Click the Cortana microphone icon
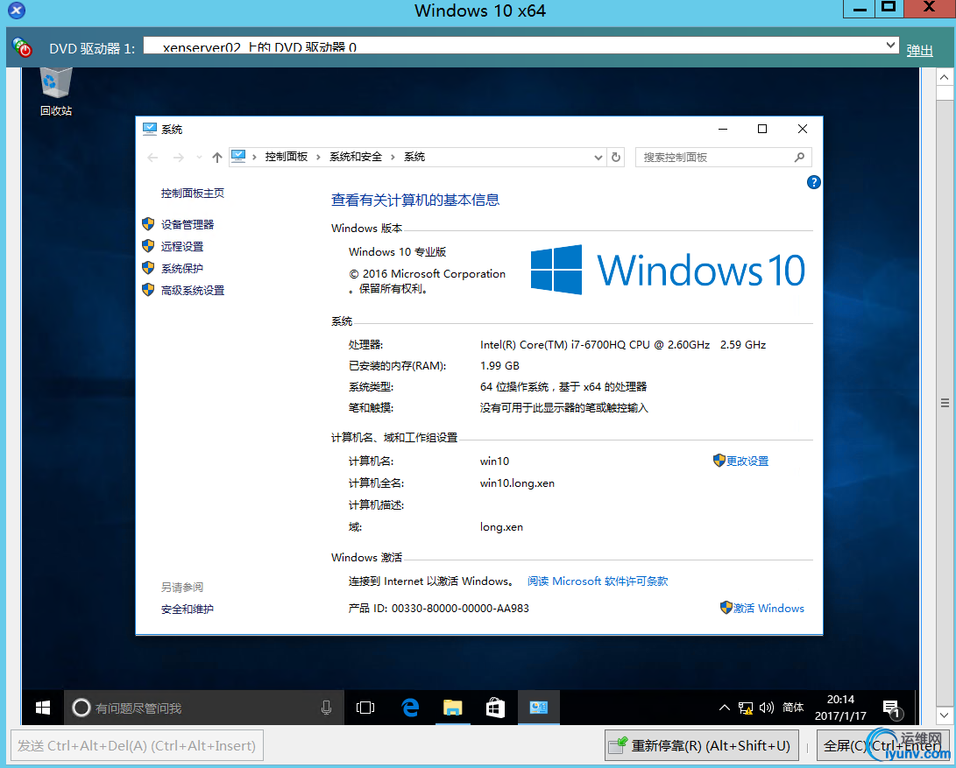Screen dimensions: 956x768 [326, 707]
